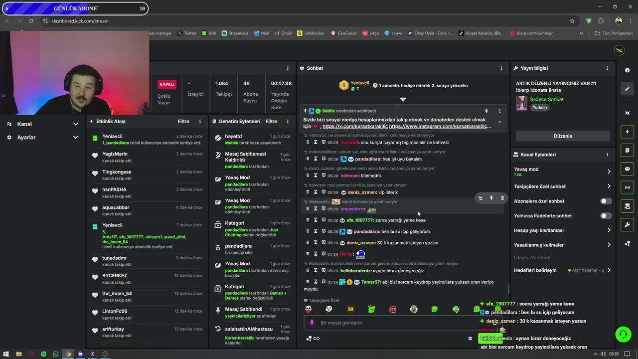Image resolution: width=638 pixels, height=359 pixels.
Task: Reply to onewaterrr's message with arrow icon
Action: pyautogui.click(x=480, y=198)
